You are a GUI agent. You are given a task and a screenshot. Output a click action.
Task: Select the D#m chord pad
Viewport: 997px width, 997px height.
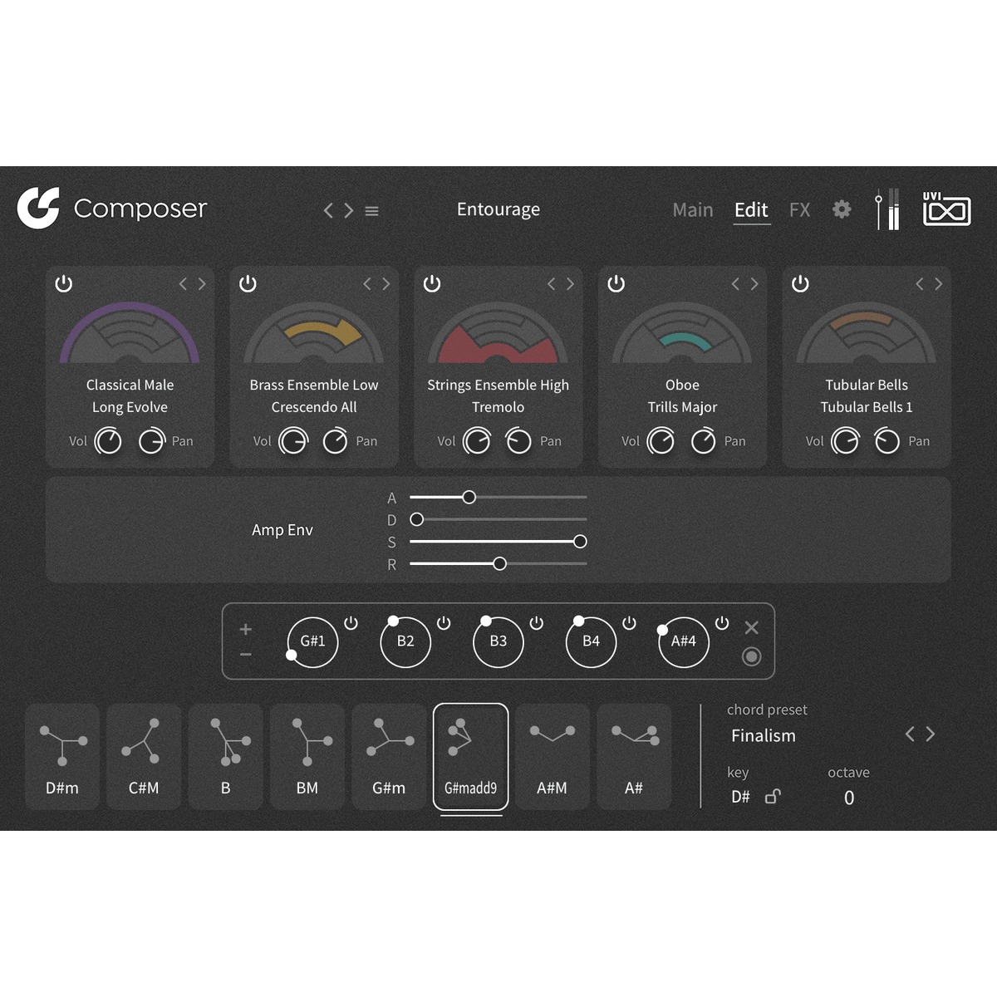coord(62,756)
